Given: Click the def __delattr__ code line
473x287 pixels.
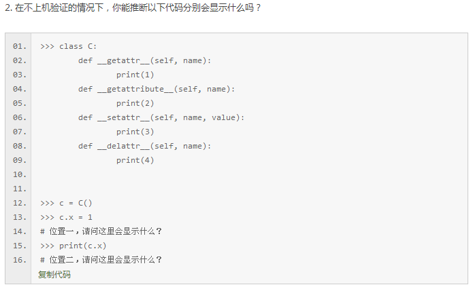Looking at the screenshot, I should pos(144,146).
